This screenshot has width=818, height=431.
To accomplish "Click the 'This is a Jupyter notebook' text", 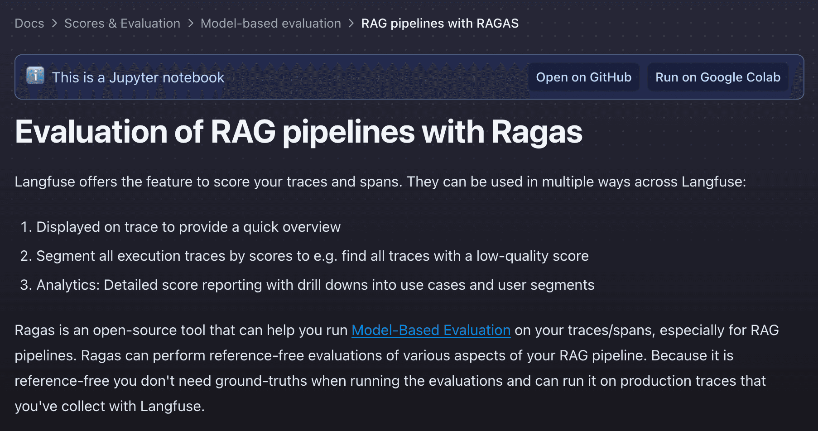I will pyautogui.click(x=138, y=77).
